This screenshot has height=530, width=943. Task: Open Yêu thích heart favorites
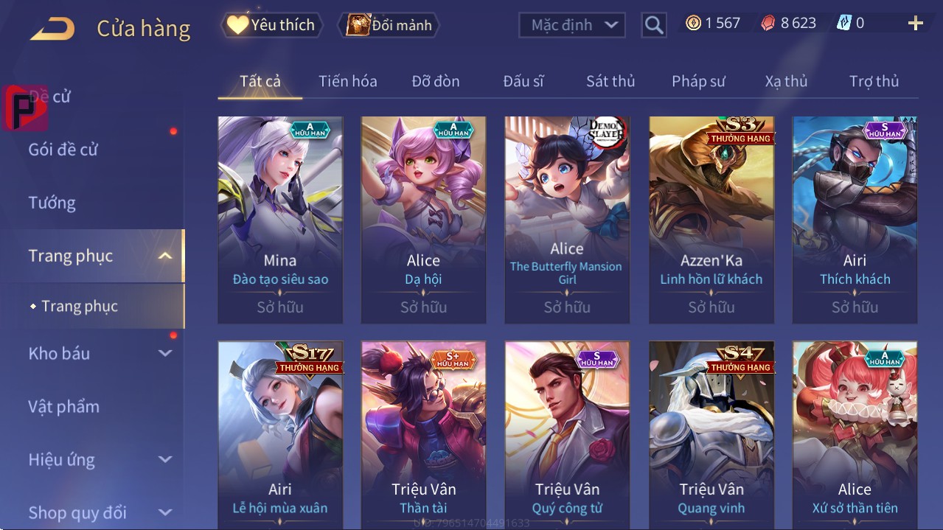coord(271,25)
